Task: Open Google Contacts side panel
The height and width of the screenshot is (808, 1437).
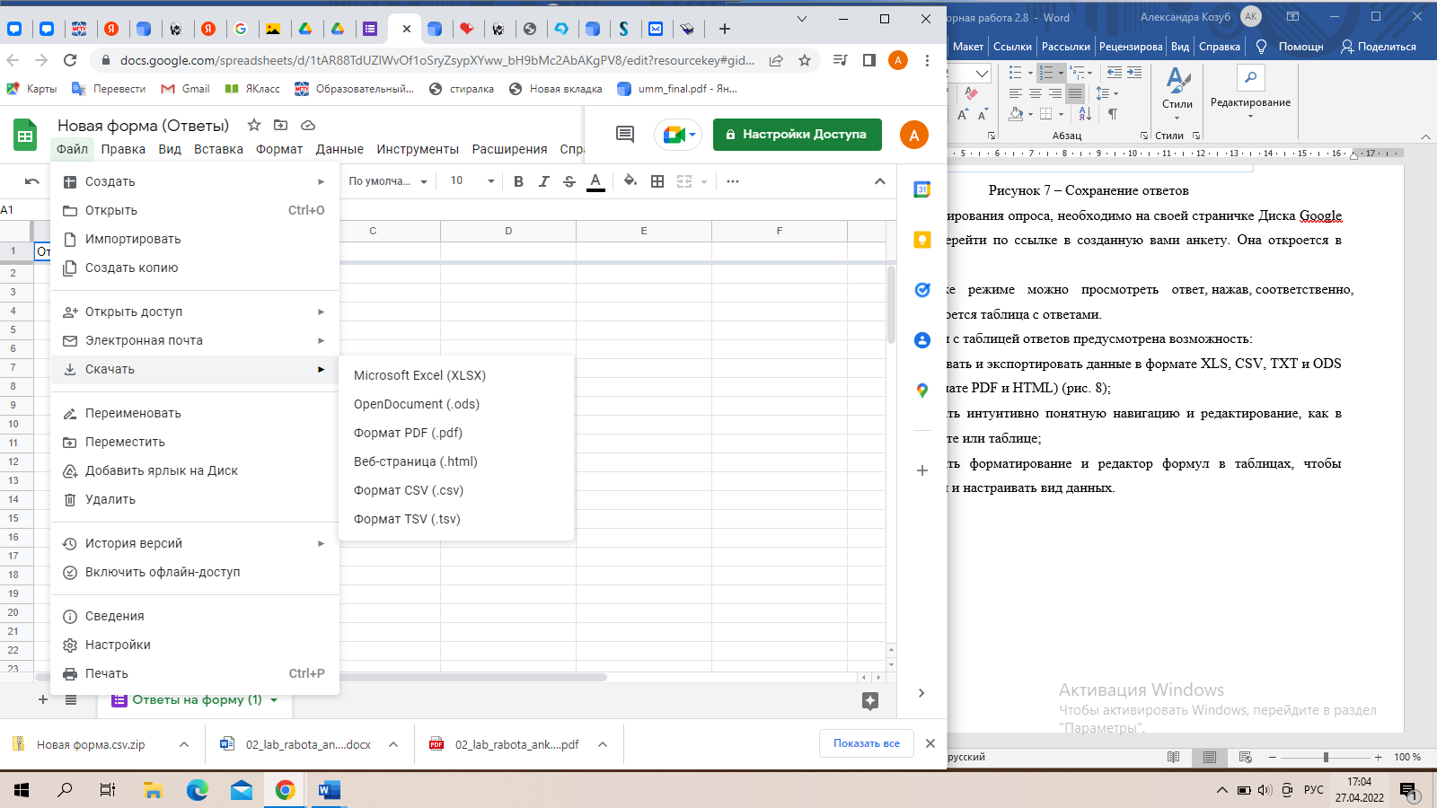Action: click(x=921, y=340)
